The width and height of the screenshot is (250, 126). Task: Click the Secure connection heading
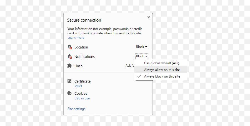tap(84, 20)
